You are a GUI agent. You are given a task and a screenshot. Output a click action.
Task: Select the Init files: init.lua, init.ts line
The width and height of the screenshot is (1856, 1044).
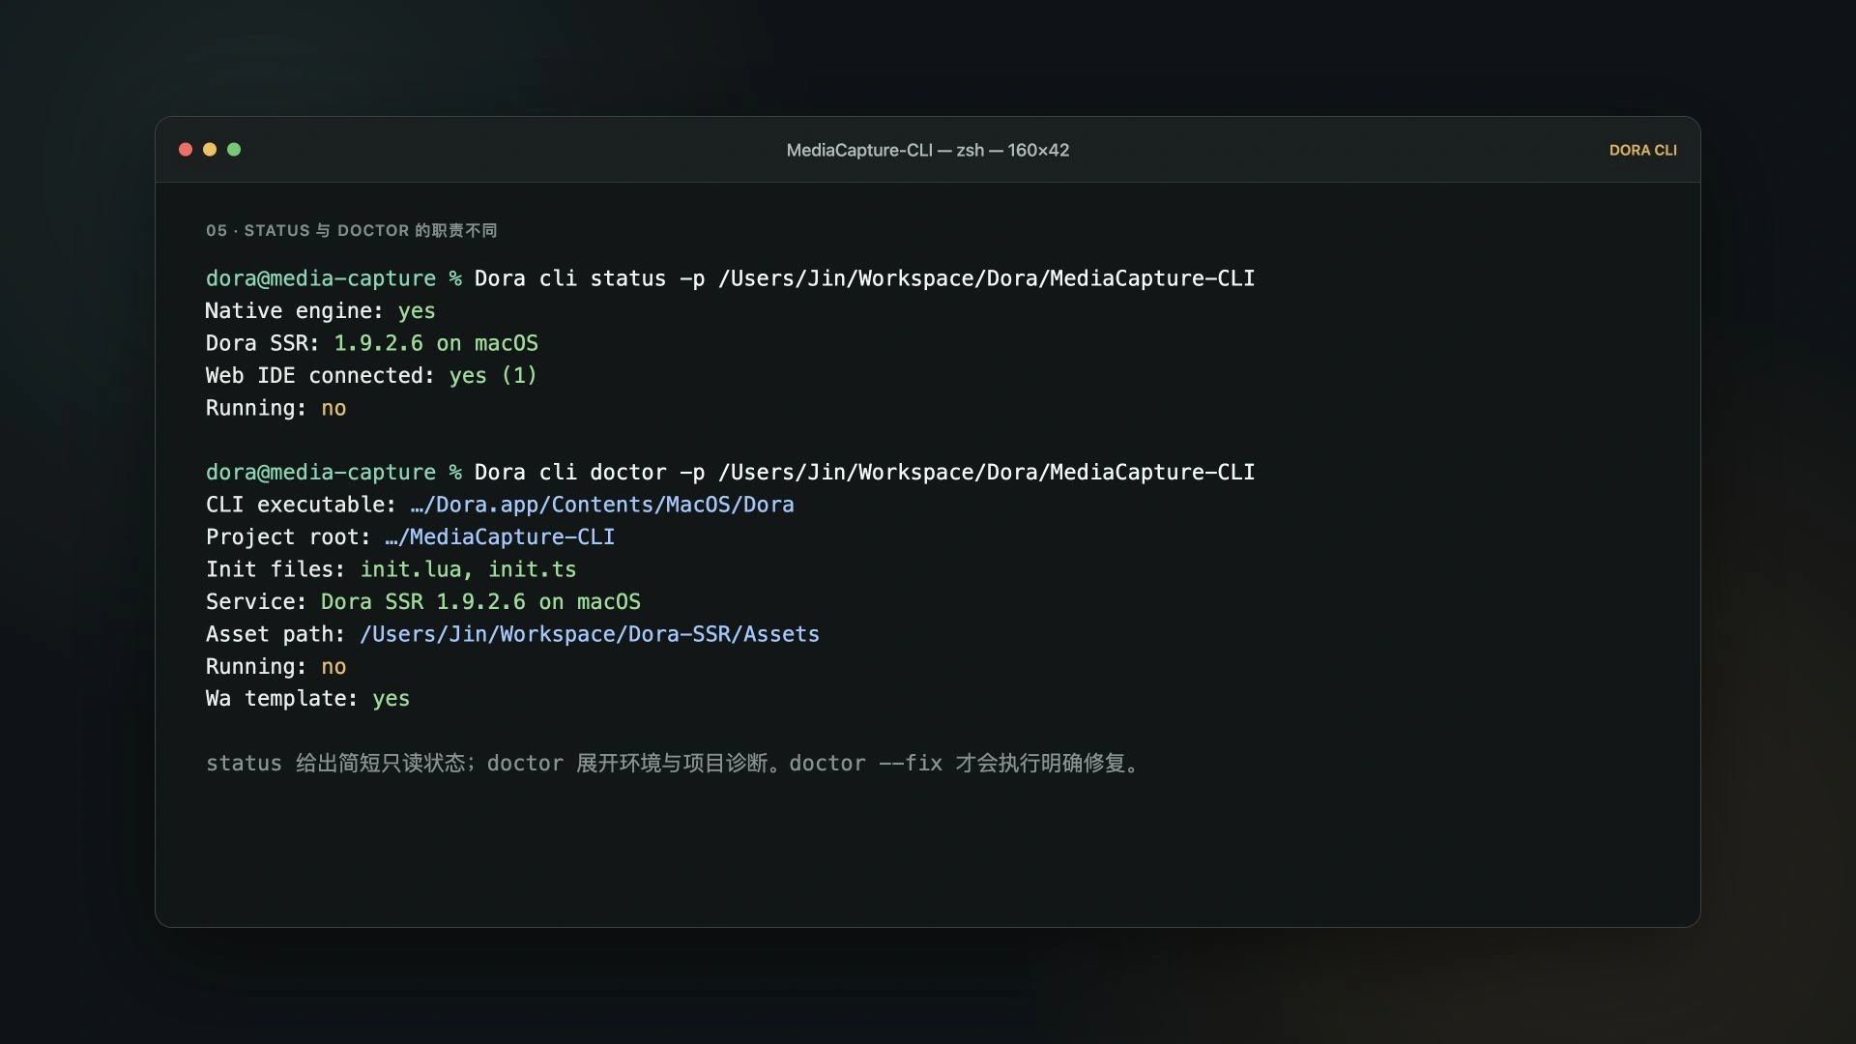point(391,569)
